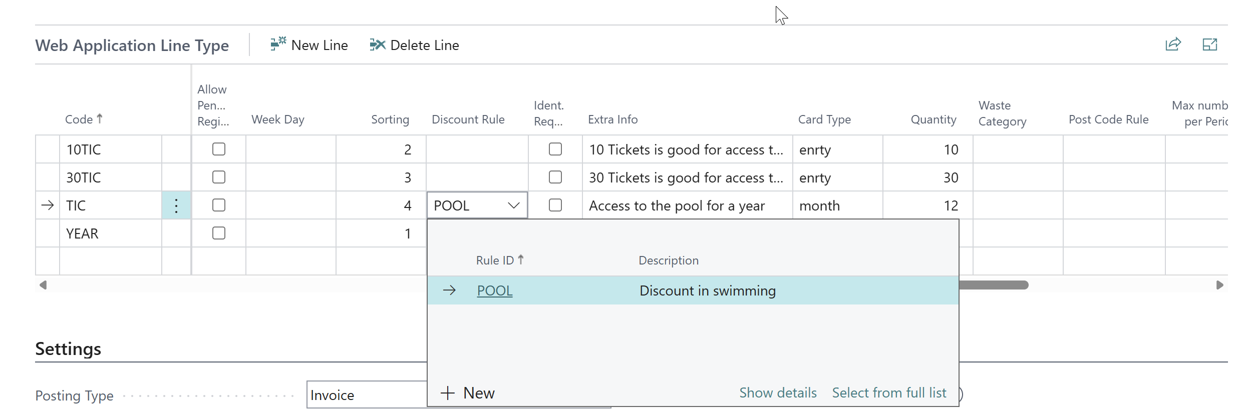Select the POOL discount rule row
The height and width of the screenshot is (418, 1240).
[693, 290]
